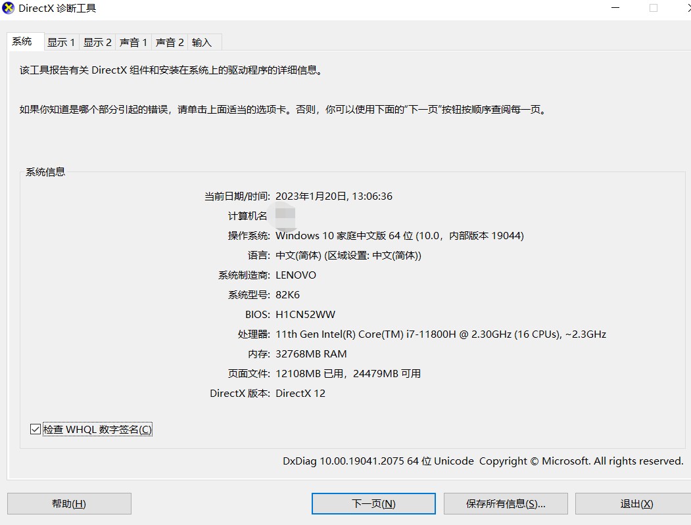Switch to the 声音 2 tab
This screenshot has width=691, height=525.
tap(170, 42)
